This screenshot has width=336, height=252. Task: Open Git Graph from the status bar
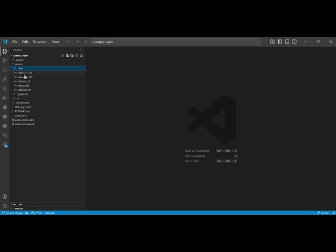49,213
